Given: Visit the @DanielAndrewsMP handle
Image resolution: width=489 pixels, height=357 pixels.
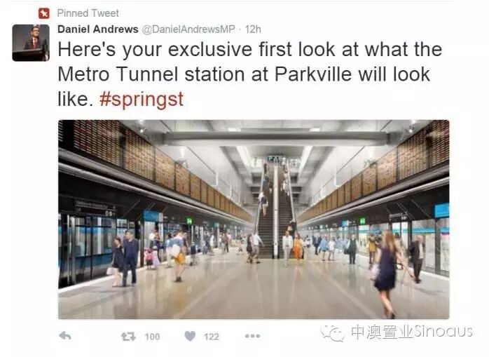Looking at the screenshot, I should click(188, 29).
